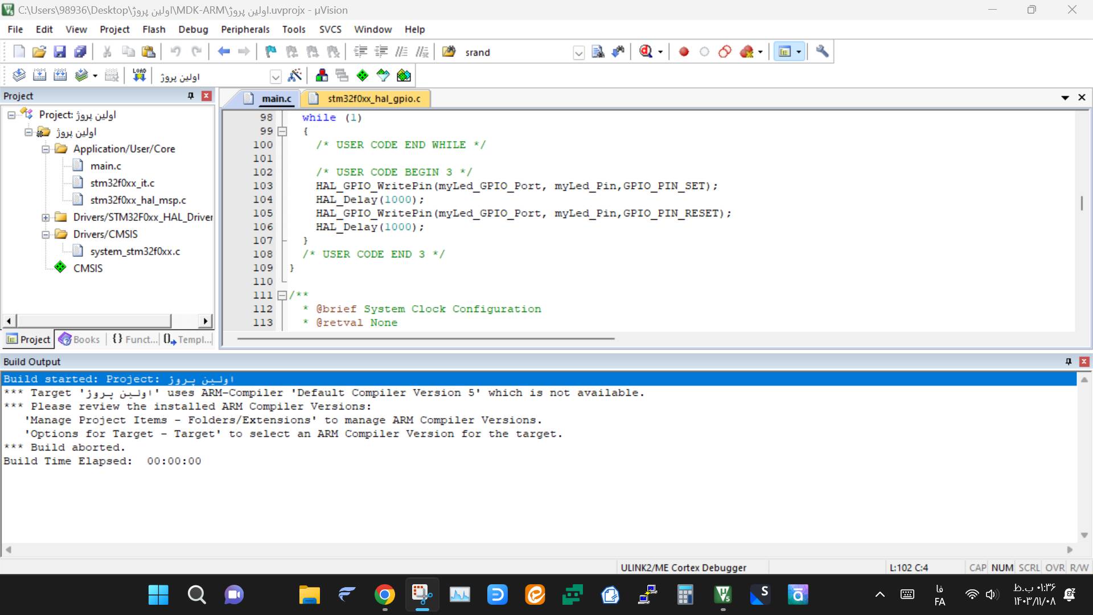Image resolution: width=1093 pixels, height=615 pixels.
Task: Open the Flash menu
Action: 154,29
